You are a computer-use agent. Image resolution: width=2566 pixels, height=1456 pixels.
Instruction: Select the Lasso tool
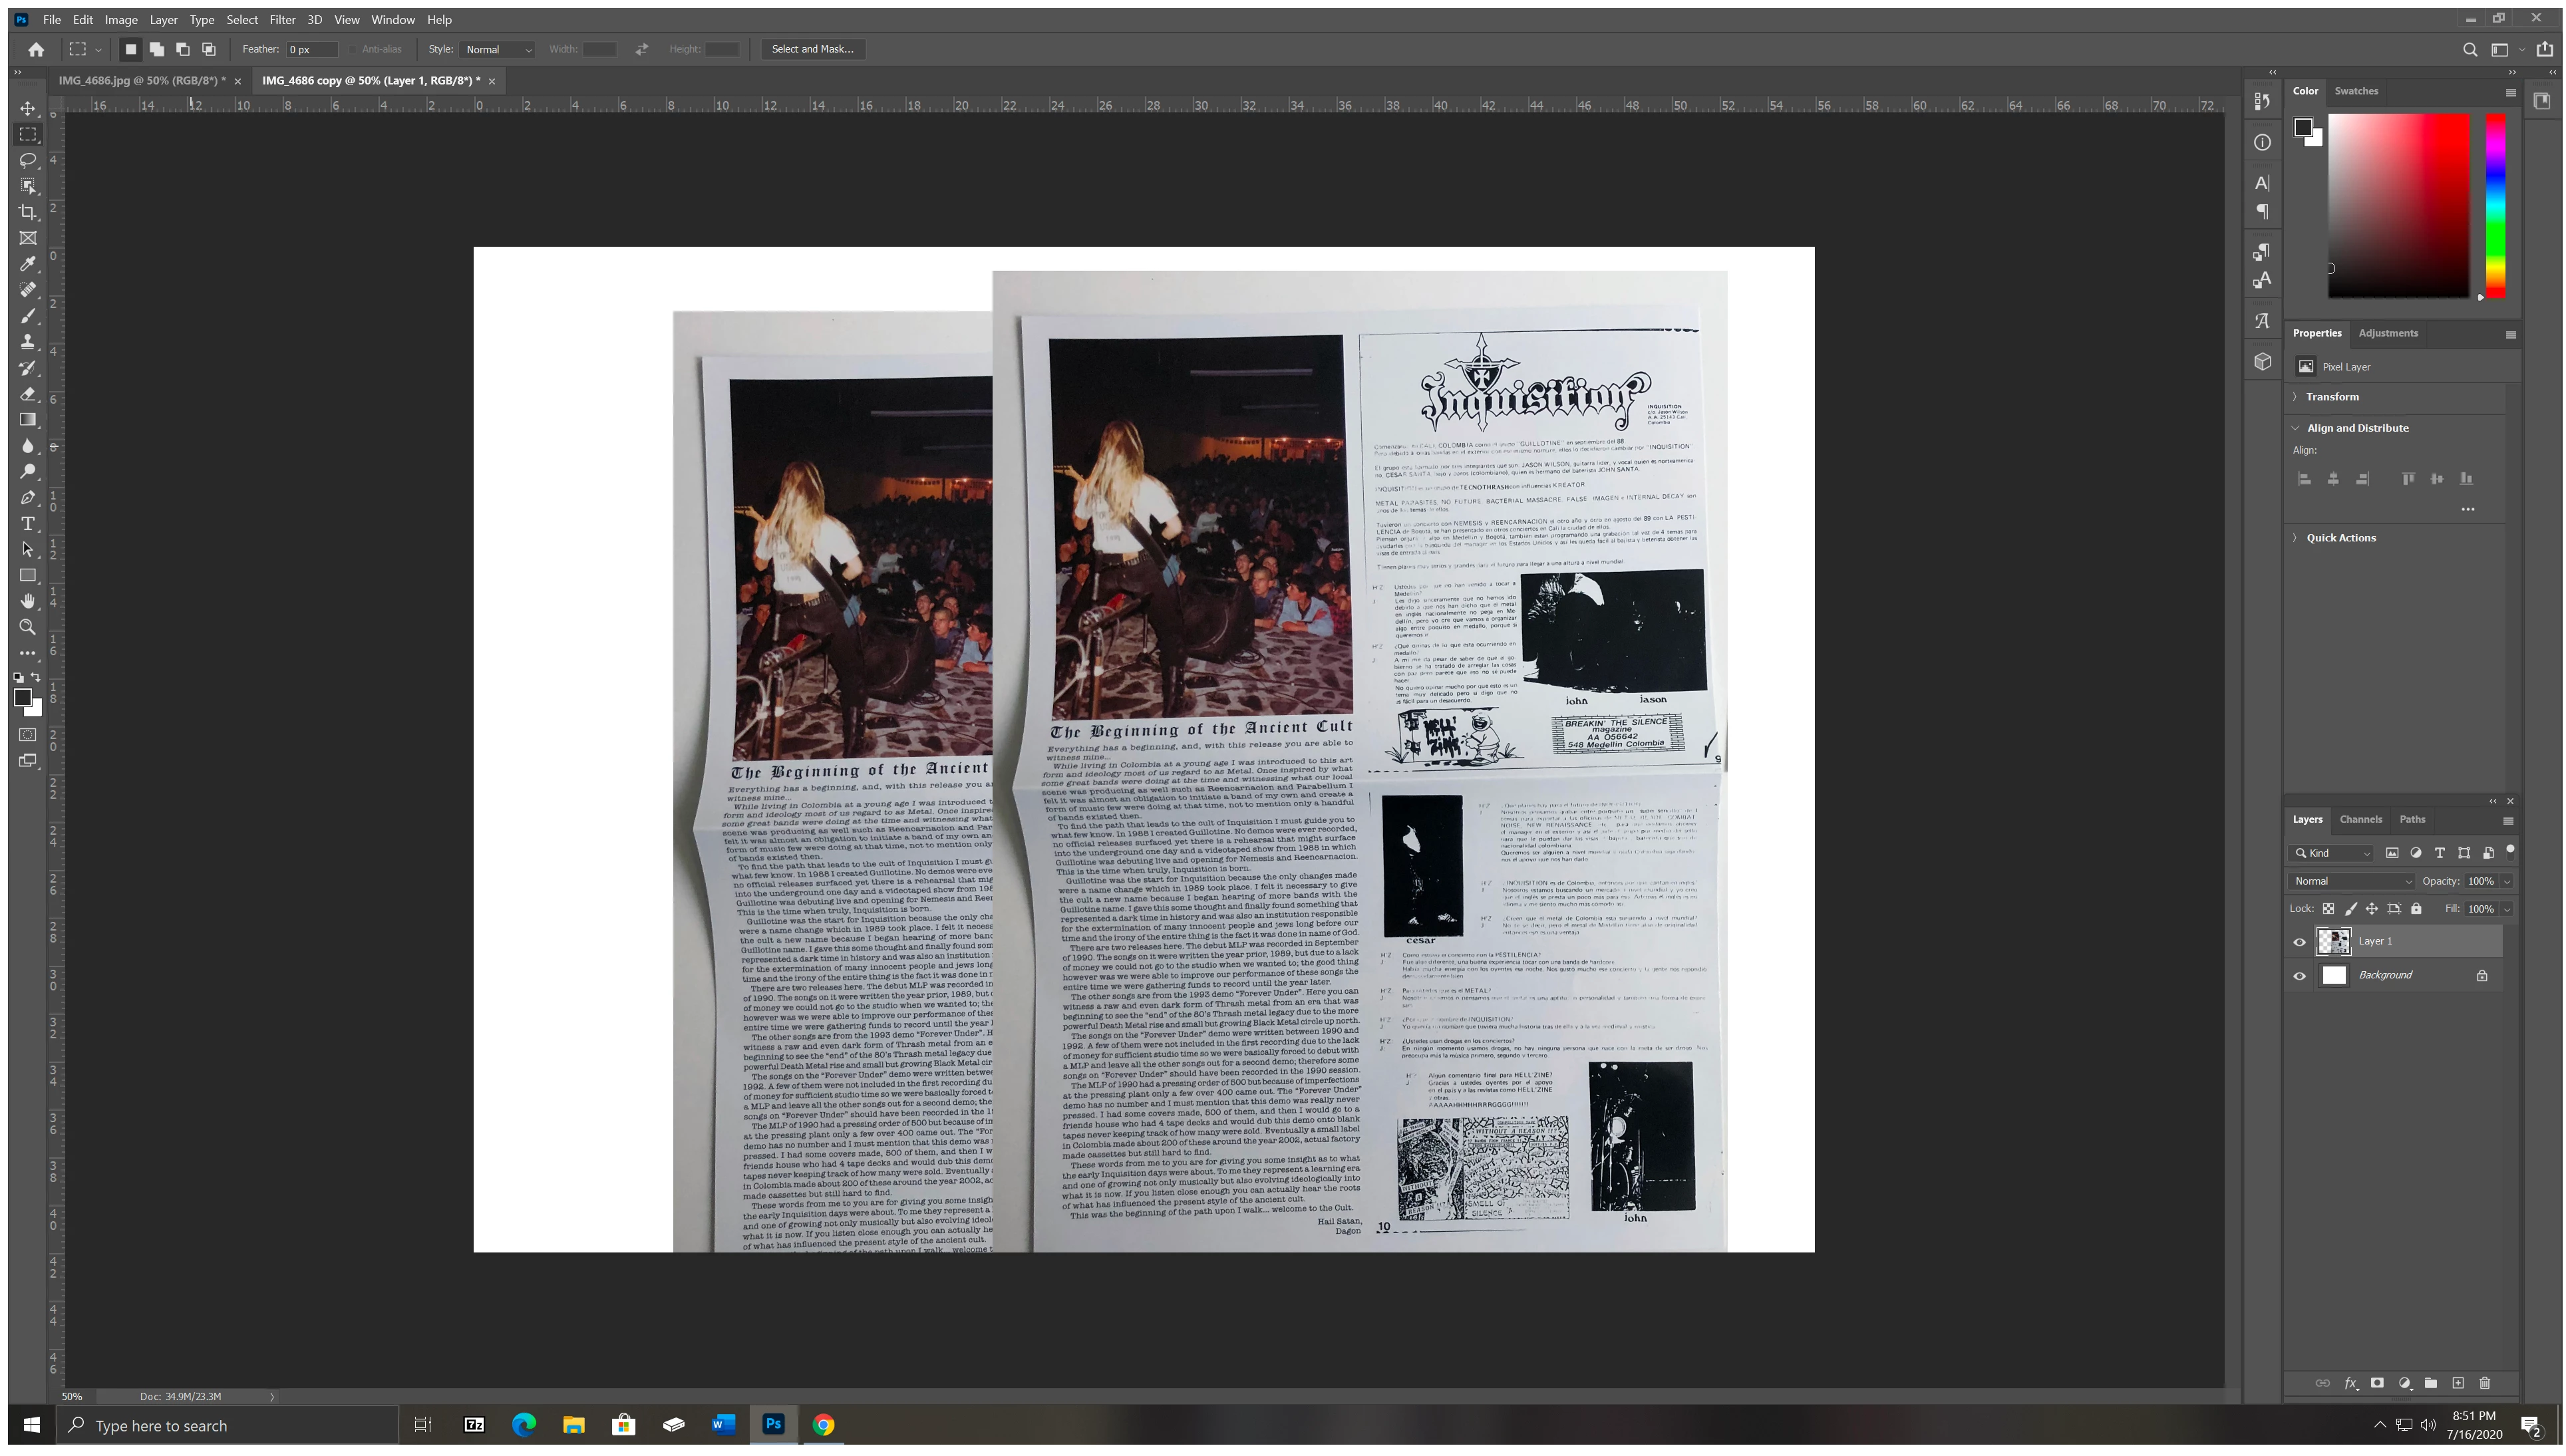[28, 160]
